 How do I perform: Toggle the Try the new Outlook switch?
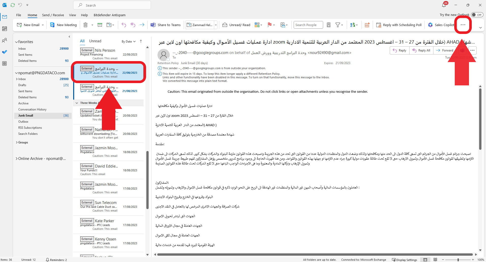coord(477,15)
